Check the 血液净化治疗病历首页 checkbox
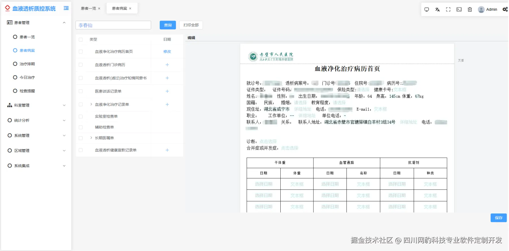 click(x=81, y=52)
